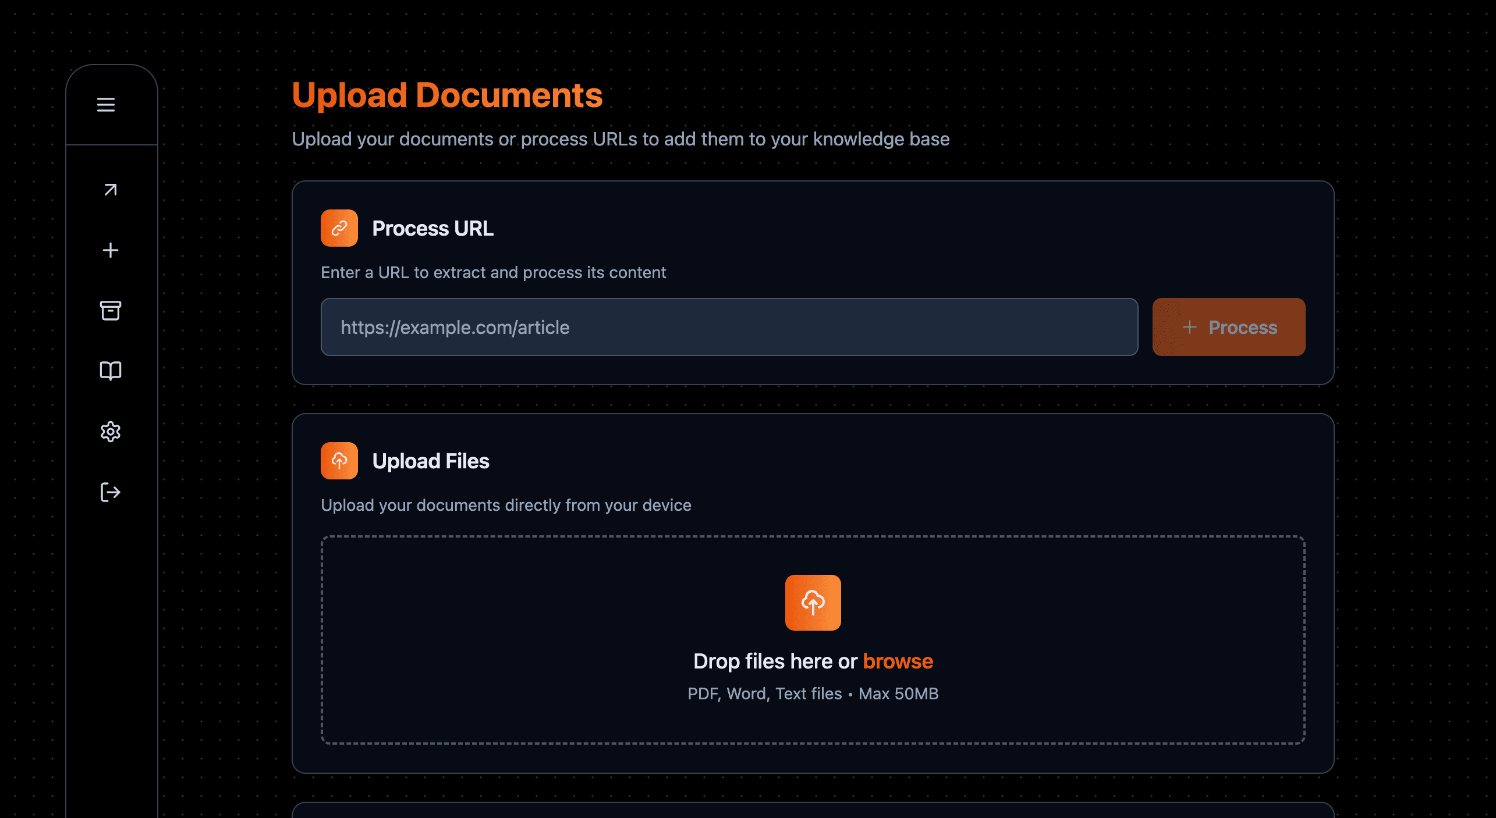Click large cloud upload icon in dropzone

(x=813, y=603)
